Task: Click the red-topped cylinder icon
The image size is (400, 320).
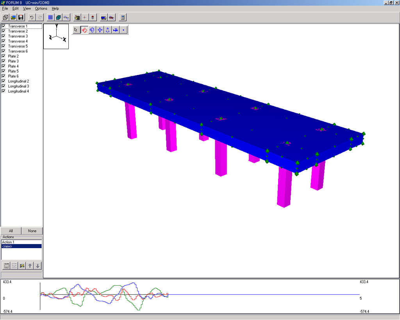Action: [x=93, y=17]
